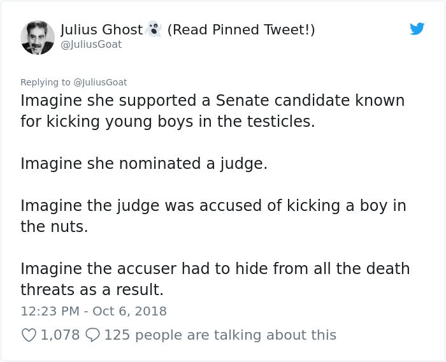Click the "accuser had to hide" line
The height and width of the screenshot is (362, 446).
tap(215, 268)
